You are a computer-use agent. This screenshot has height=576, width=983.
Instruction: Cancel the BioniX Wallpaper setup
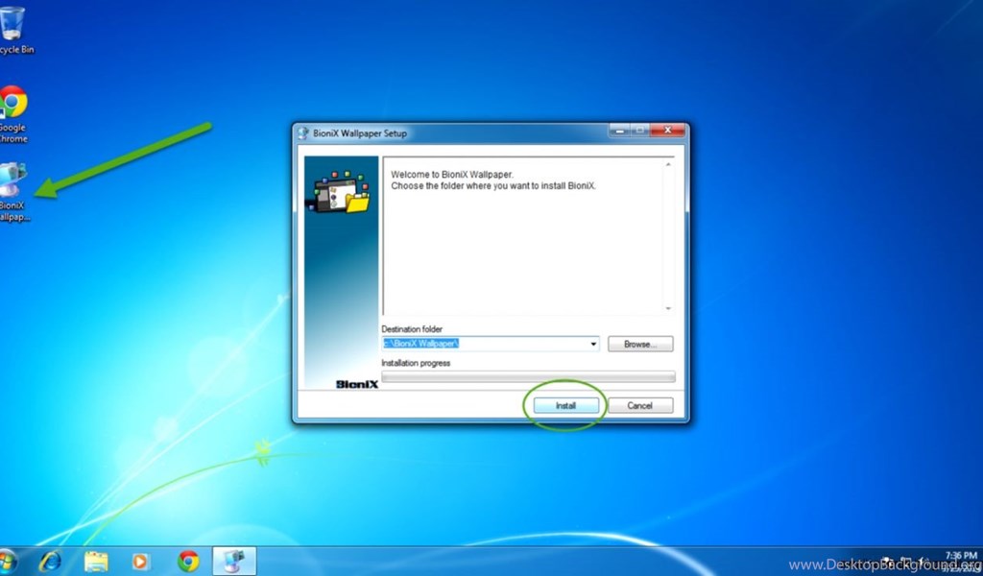pyautogui.click(x=640, y=405)
